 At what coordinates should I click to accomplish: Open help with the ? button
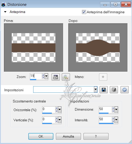click(96, 136)
